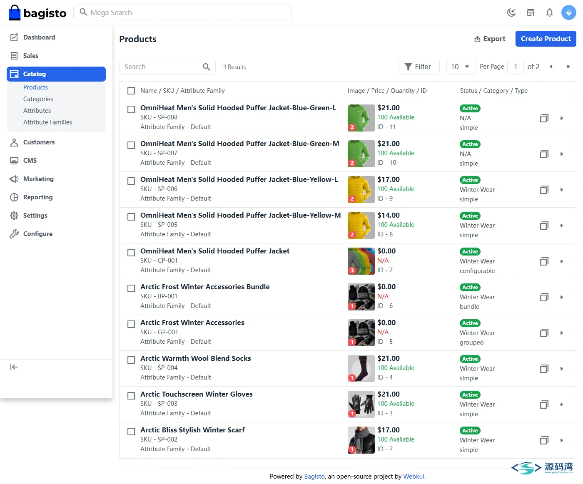Open edit arrow for Arctic Touchscreen Winter Gloves
Image resolution: width=583 pixels, height=484 pixels.
[562, 405]
